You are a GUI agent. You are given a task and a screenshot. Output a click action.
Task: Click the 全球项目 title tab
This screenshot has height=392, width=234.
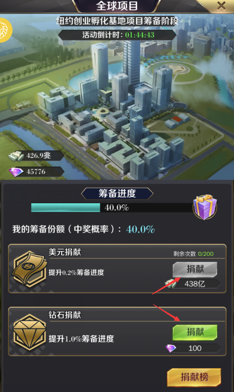(117, 6)
